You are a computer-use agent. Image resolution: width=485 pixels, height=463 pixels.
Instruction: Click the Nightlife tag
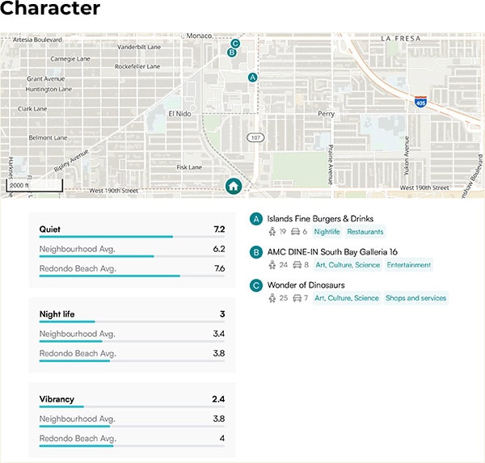click(x=327, y=232)
